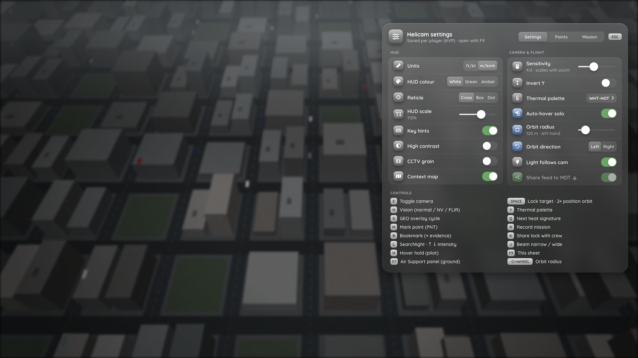The image size is (638, 358).
Task: Turn on the CCTV grain toggle
Action: 490,161
